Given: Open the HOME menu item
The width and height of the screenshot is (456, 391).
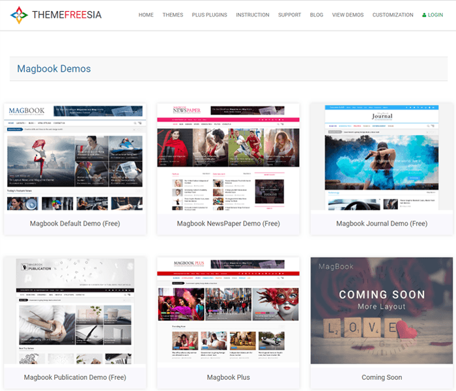Looking at the screenshot, I should [146, 15].
